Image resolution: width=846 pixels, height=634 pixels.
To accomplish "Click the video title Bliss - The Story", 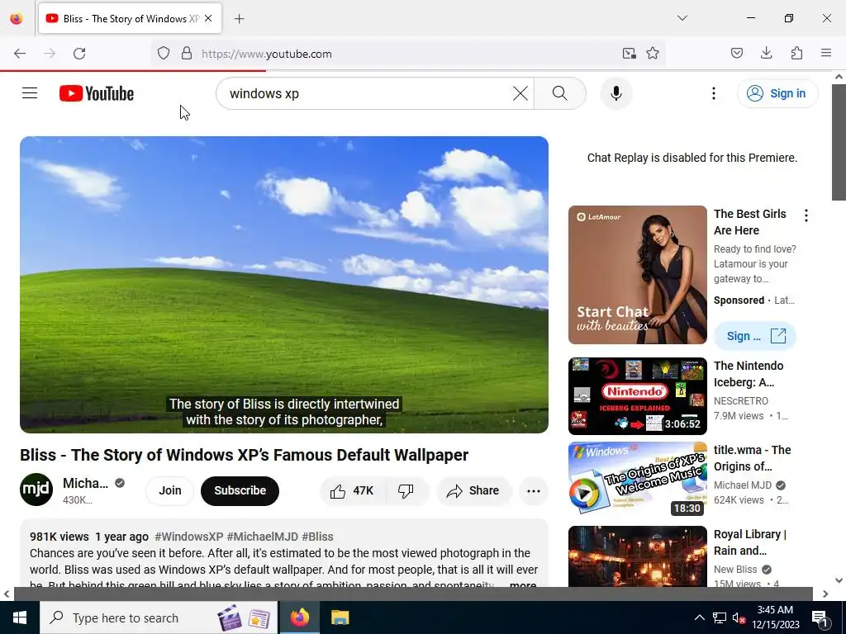I will coord(244,455).
